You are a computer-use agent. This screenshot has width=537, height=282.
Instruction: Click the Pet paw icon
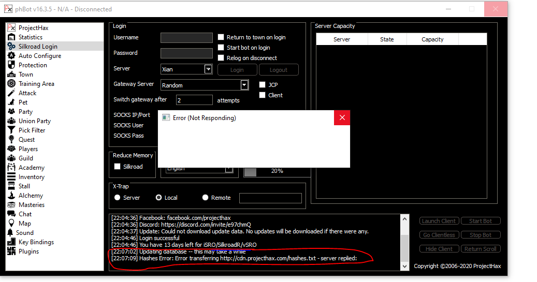(x=11, y=102)
